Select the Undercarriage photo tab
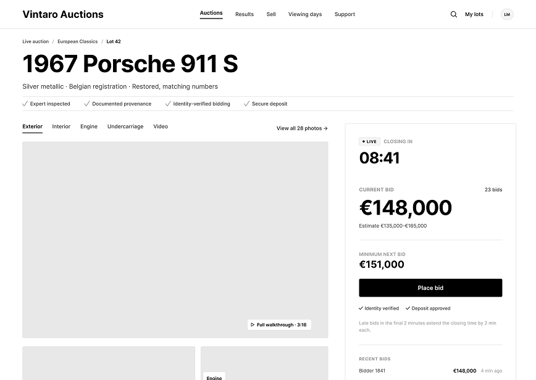Viewport: 536px width, 380px height. [125, 126]
